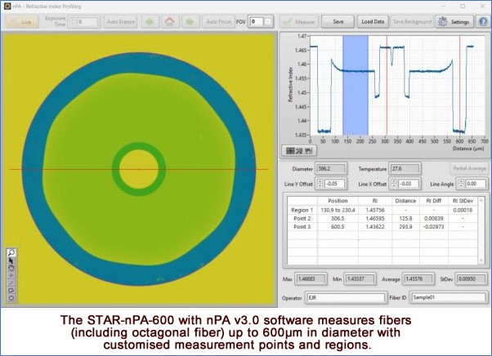The image size is (492, 356).
Task: Click the RI Diff column header
Action: point(434,201)
